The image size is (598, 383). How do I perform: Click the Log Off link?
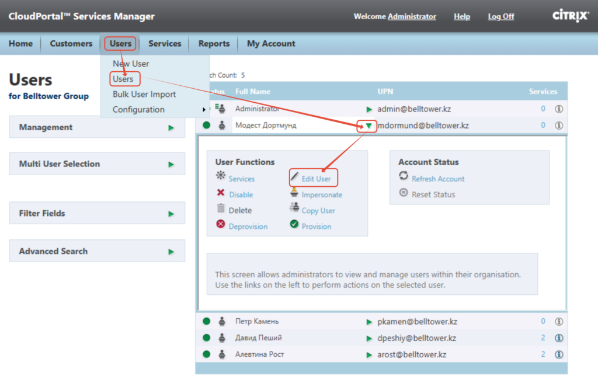tap(501, 16)
